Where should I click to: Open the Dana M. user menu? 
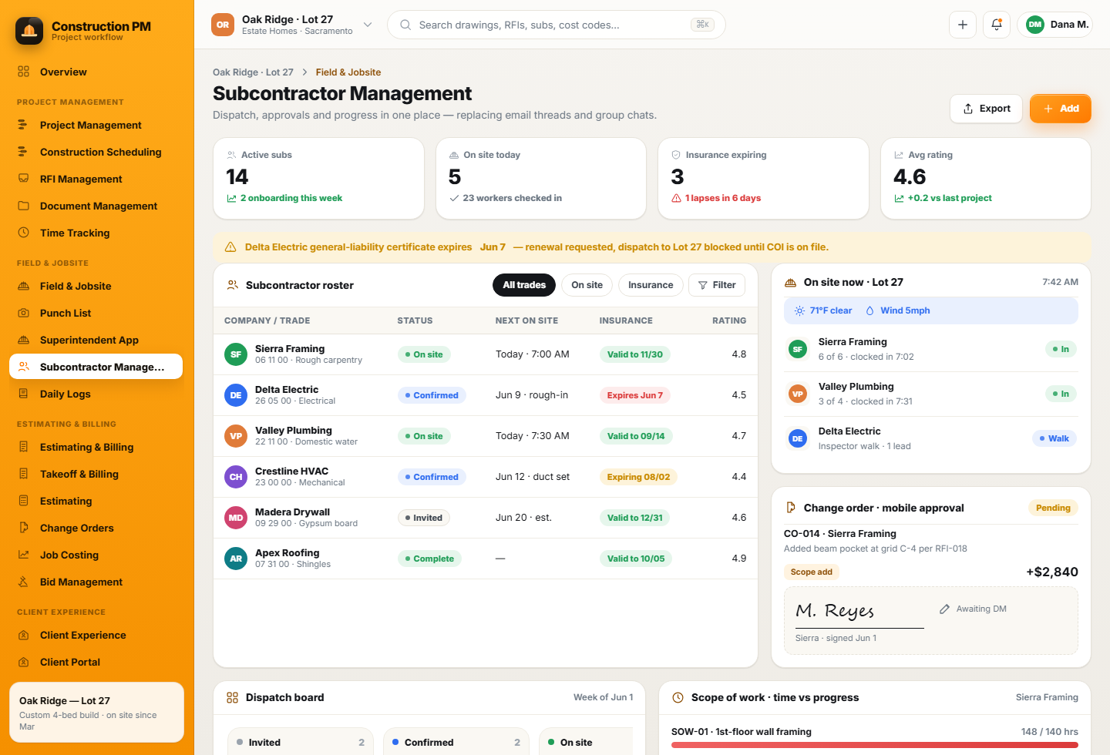(x=1054, y=25)
